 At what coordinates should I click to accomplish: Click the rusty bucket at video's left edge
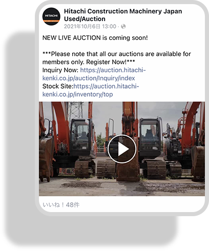[x=45, y=158]
